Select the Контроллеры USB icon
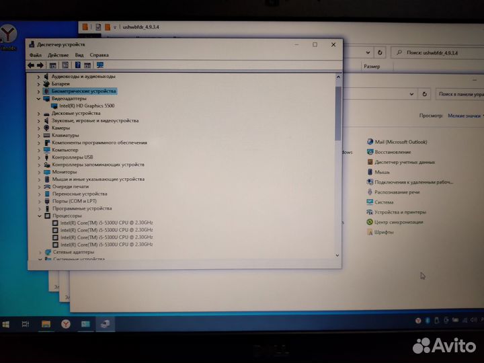The height and width of the screenshot is (363, 484). point(47,157)
